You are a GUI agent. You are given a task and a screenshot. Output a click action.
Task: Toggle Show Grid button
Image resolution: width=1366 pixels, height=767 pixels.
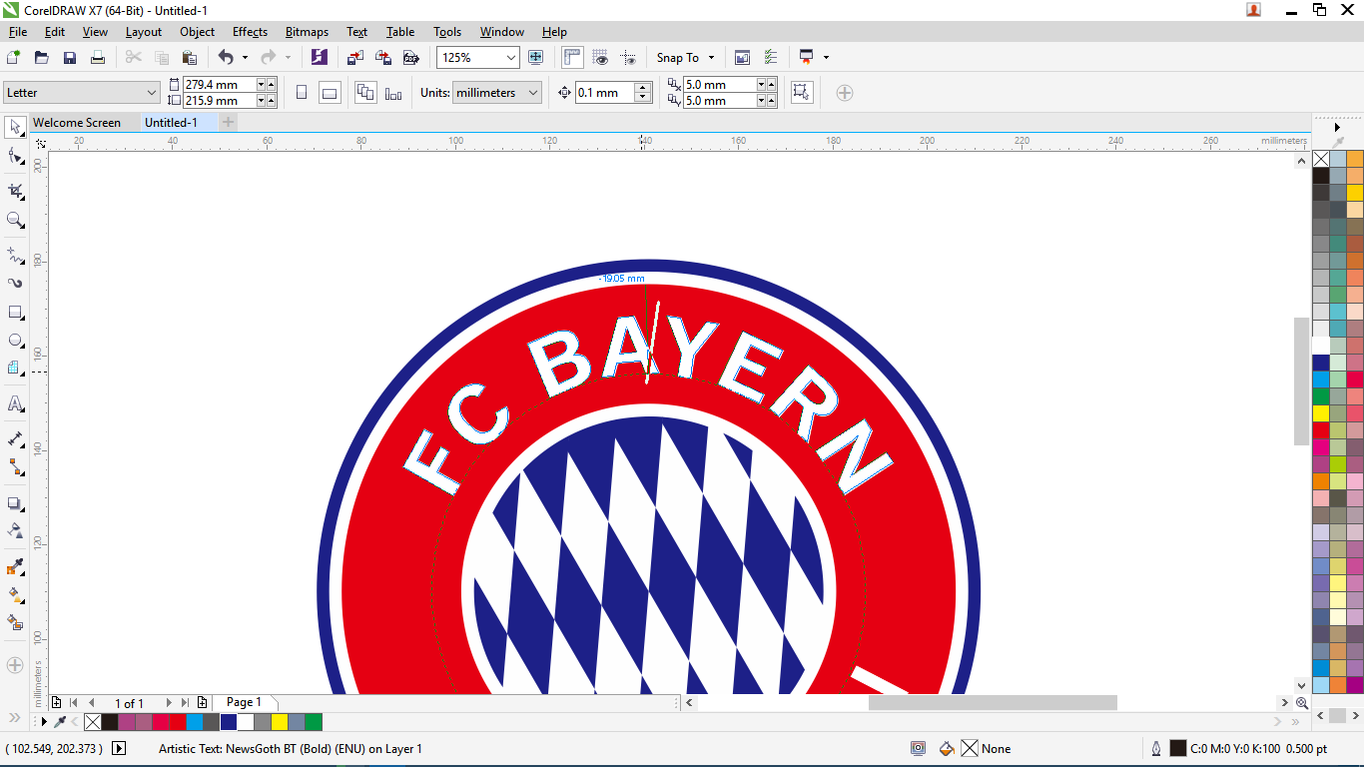(600, 58)
